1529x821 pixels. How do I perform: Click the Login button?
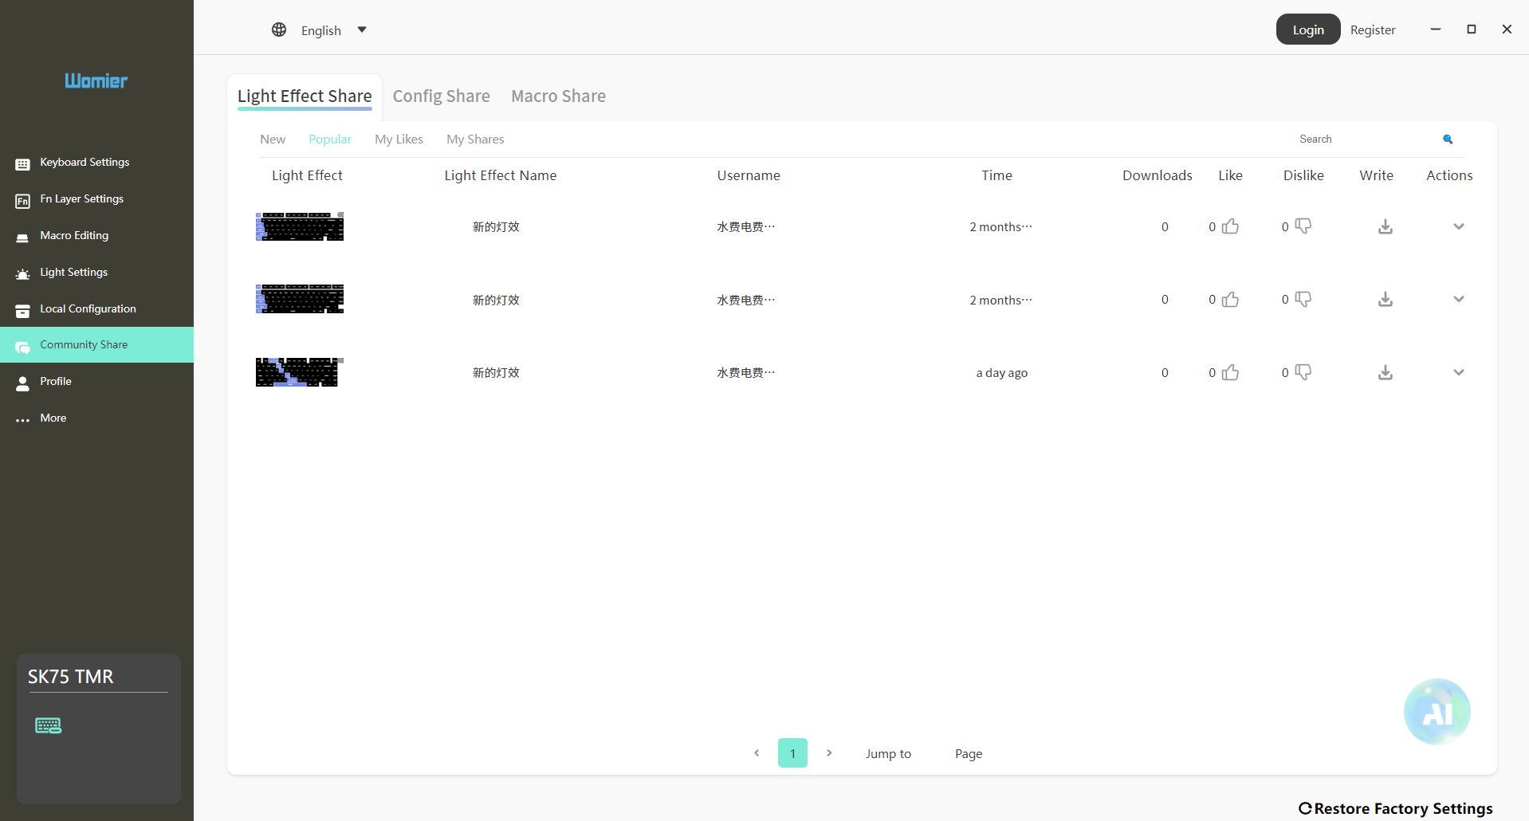(x=1307, y=29)
